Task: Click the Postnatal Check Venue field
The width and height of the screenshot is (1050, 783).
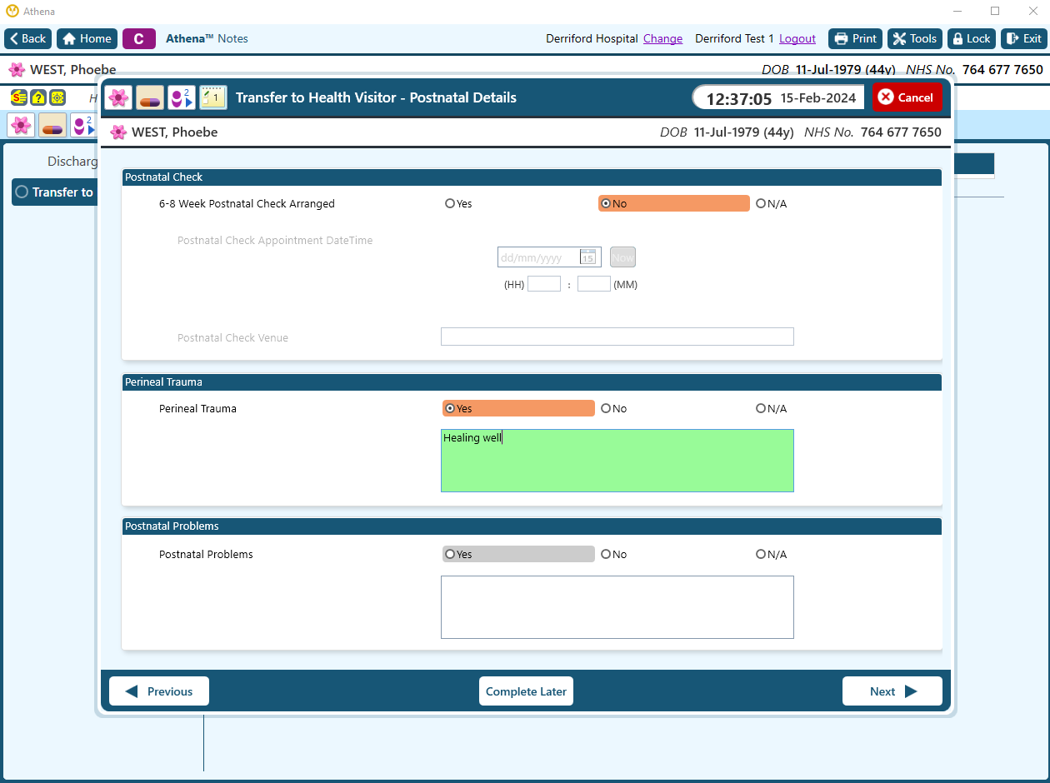Action: [x=617, y=337]
